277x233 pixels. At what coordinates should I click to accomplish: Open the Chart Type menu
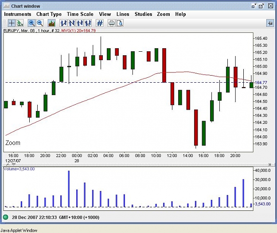point(49,14)
